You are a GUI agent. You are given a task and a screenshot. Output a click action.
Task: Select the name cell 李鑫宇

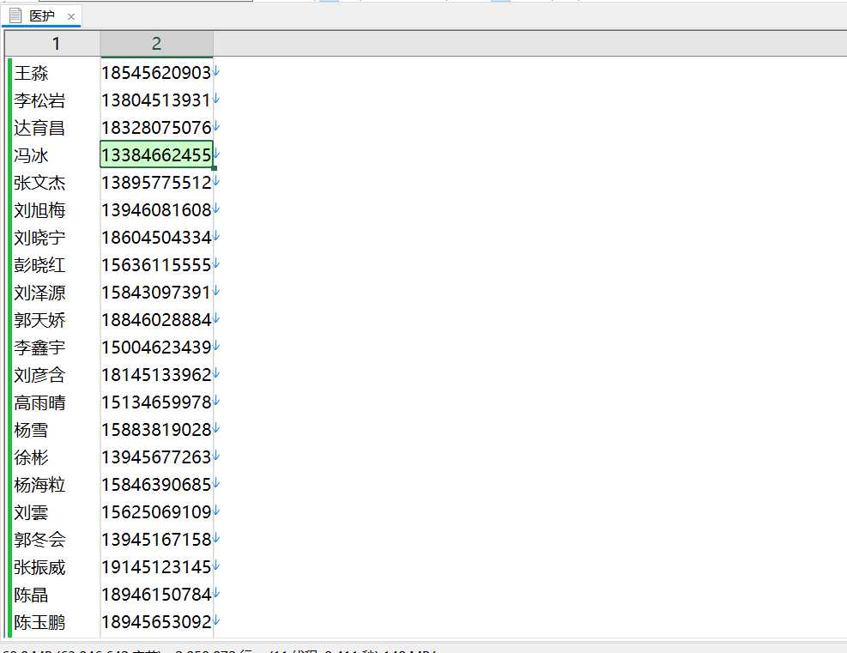click(39, 348)
